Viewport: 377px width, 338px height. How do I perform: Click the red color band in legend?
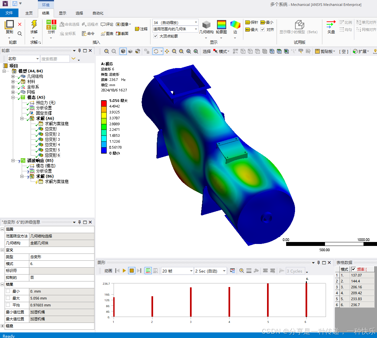point(104,103)
